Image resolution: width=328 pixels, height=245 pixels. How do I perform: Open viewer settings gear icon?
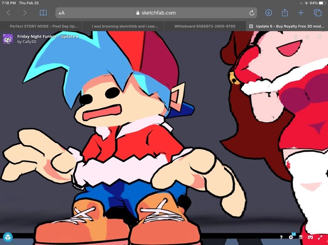coord(291,237)
